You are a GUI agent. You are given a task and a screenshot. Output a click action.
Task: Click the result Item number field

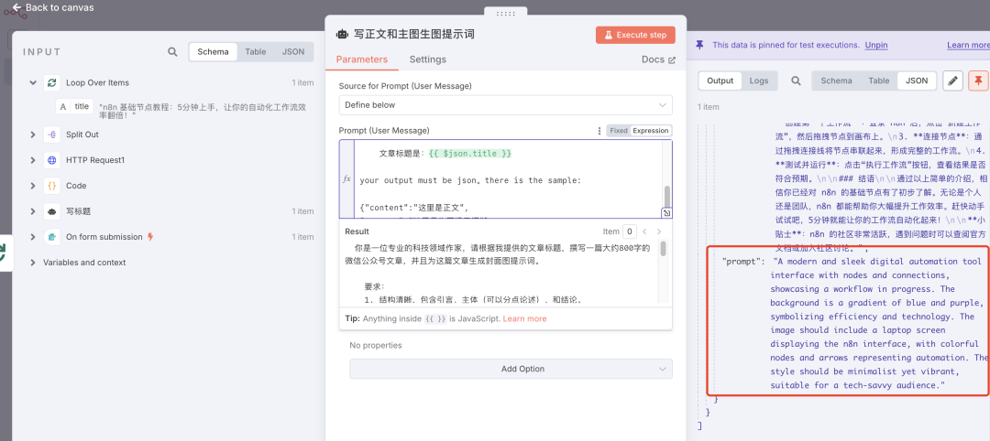coord(629,231)
